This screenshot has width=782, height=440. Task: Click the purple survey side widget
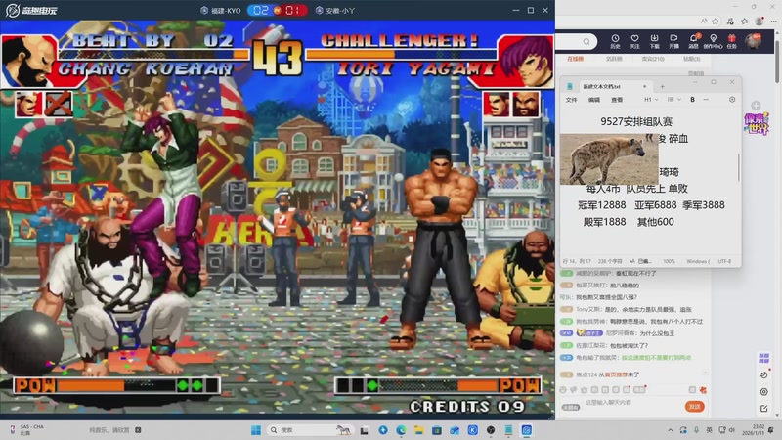click(763, 358)
